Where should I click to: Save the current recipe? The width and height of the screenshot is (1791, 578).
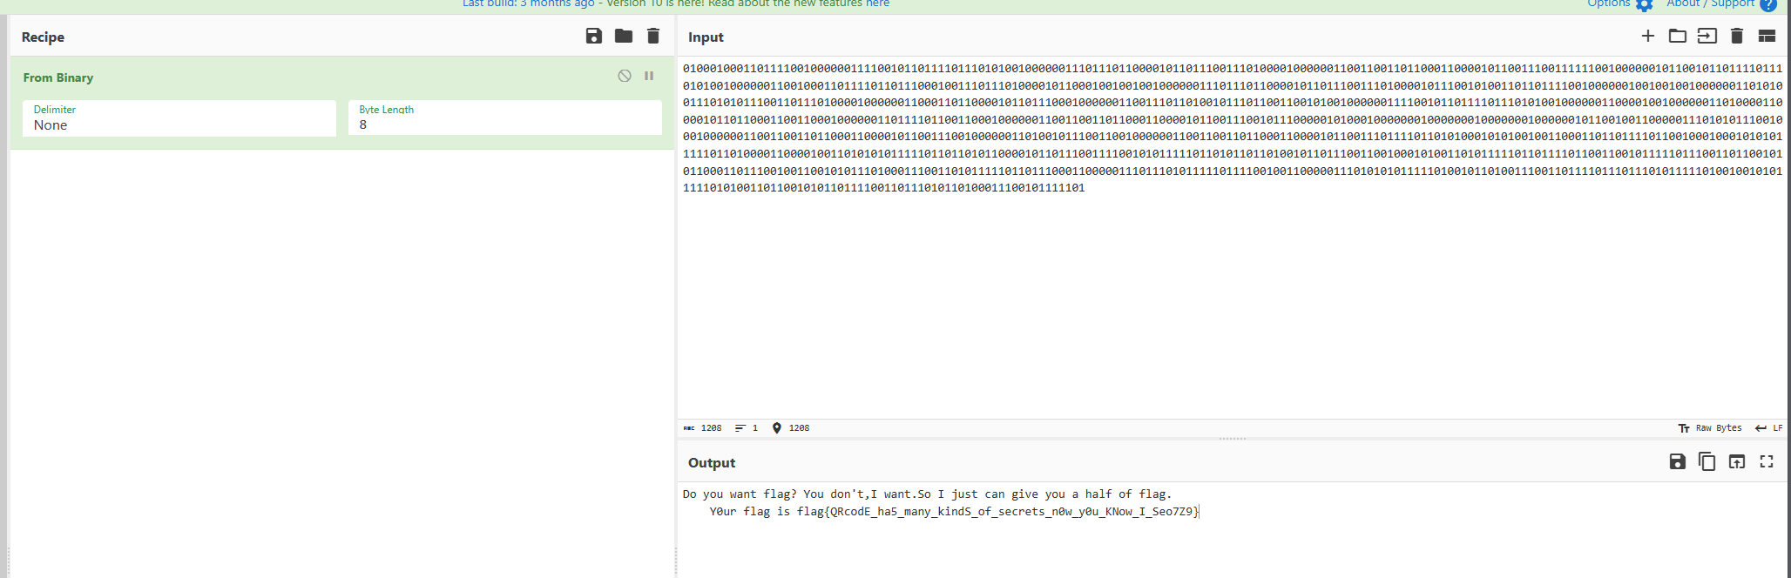593,37
